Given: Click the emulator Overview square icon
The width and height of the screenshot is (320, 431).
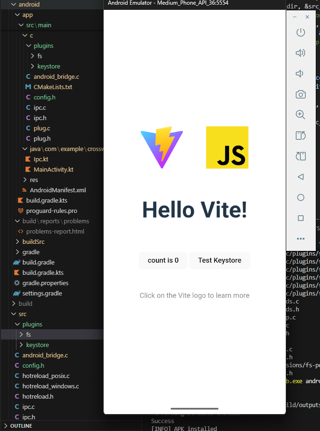Looking at the screenshot, I should click(x=301, y=218).
